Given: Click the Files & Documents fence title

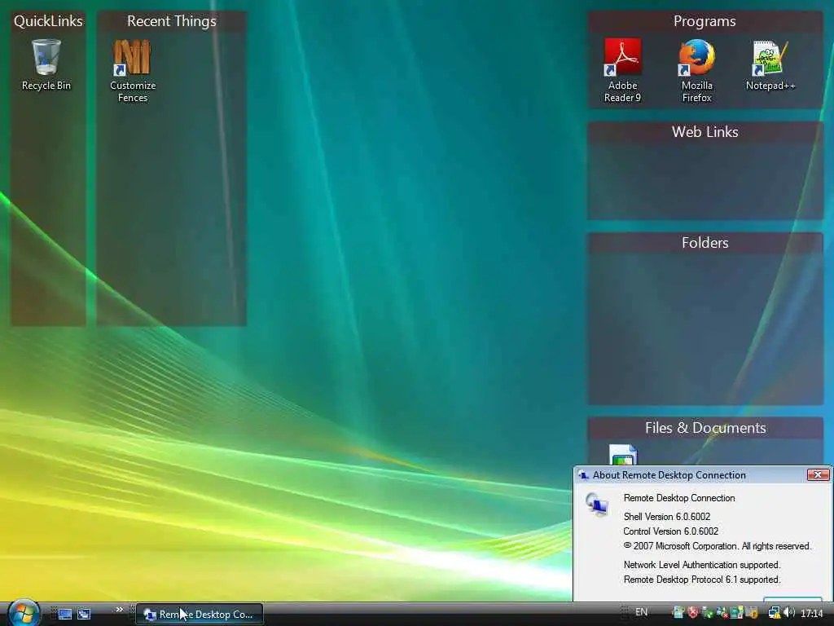Looking at the screenshot, I should point(705,427).
